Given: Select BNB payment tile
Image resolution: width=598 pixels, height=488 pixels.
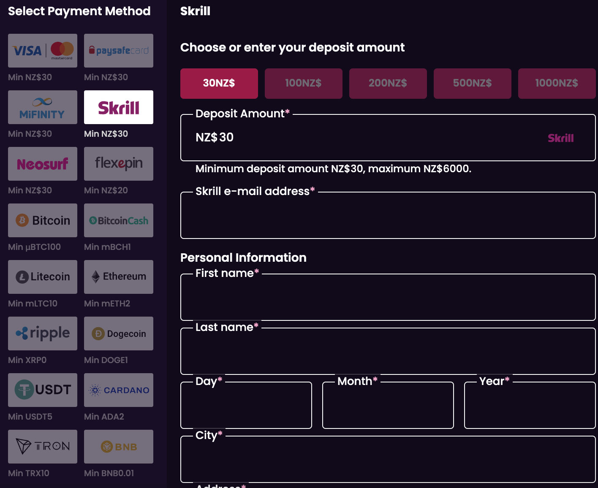Looking at the screenshot, I should (x=119, y=447).
